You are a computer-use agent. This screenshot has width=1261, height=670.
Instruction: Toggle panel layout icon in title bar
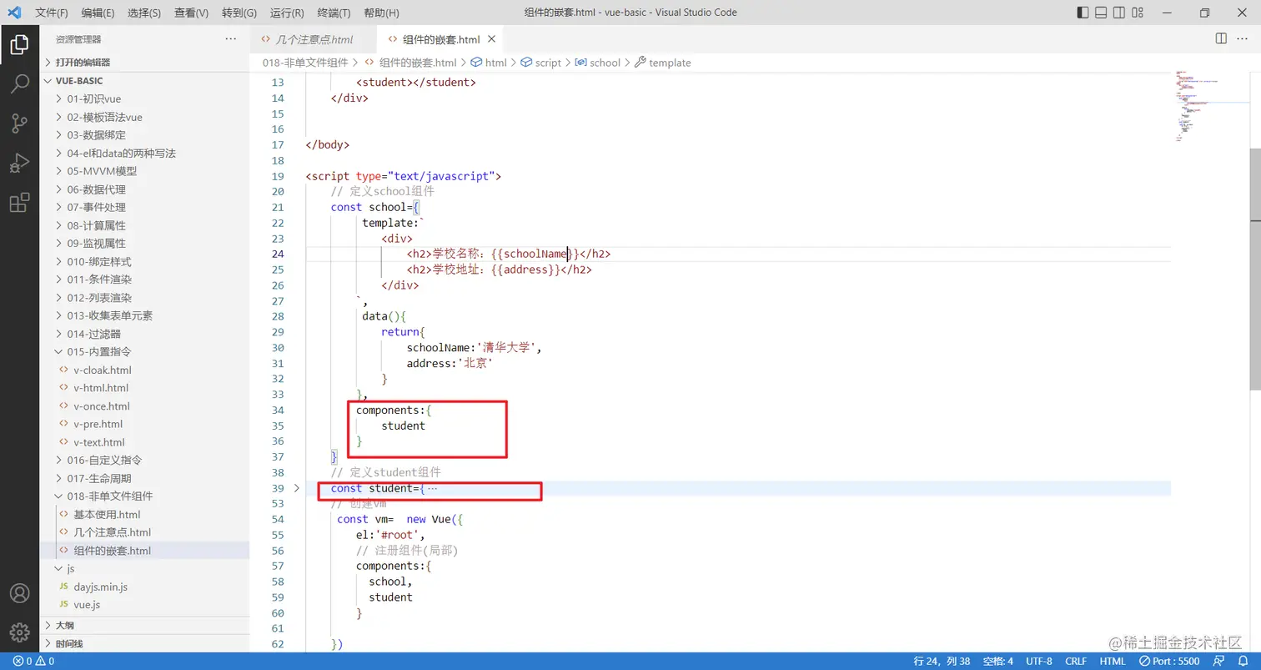pos(1101,13)
